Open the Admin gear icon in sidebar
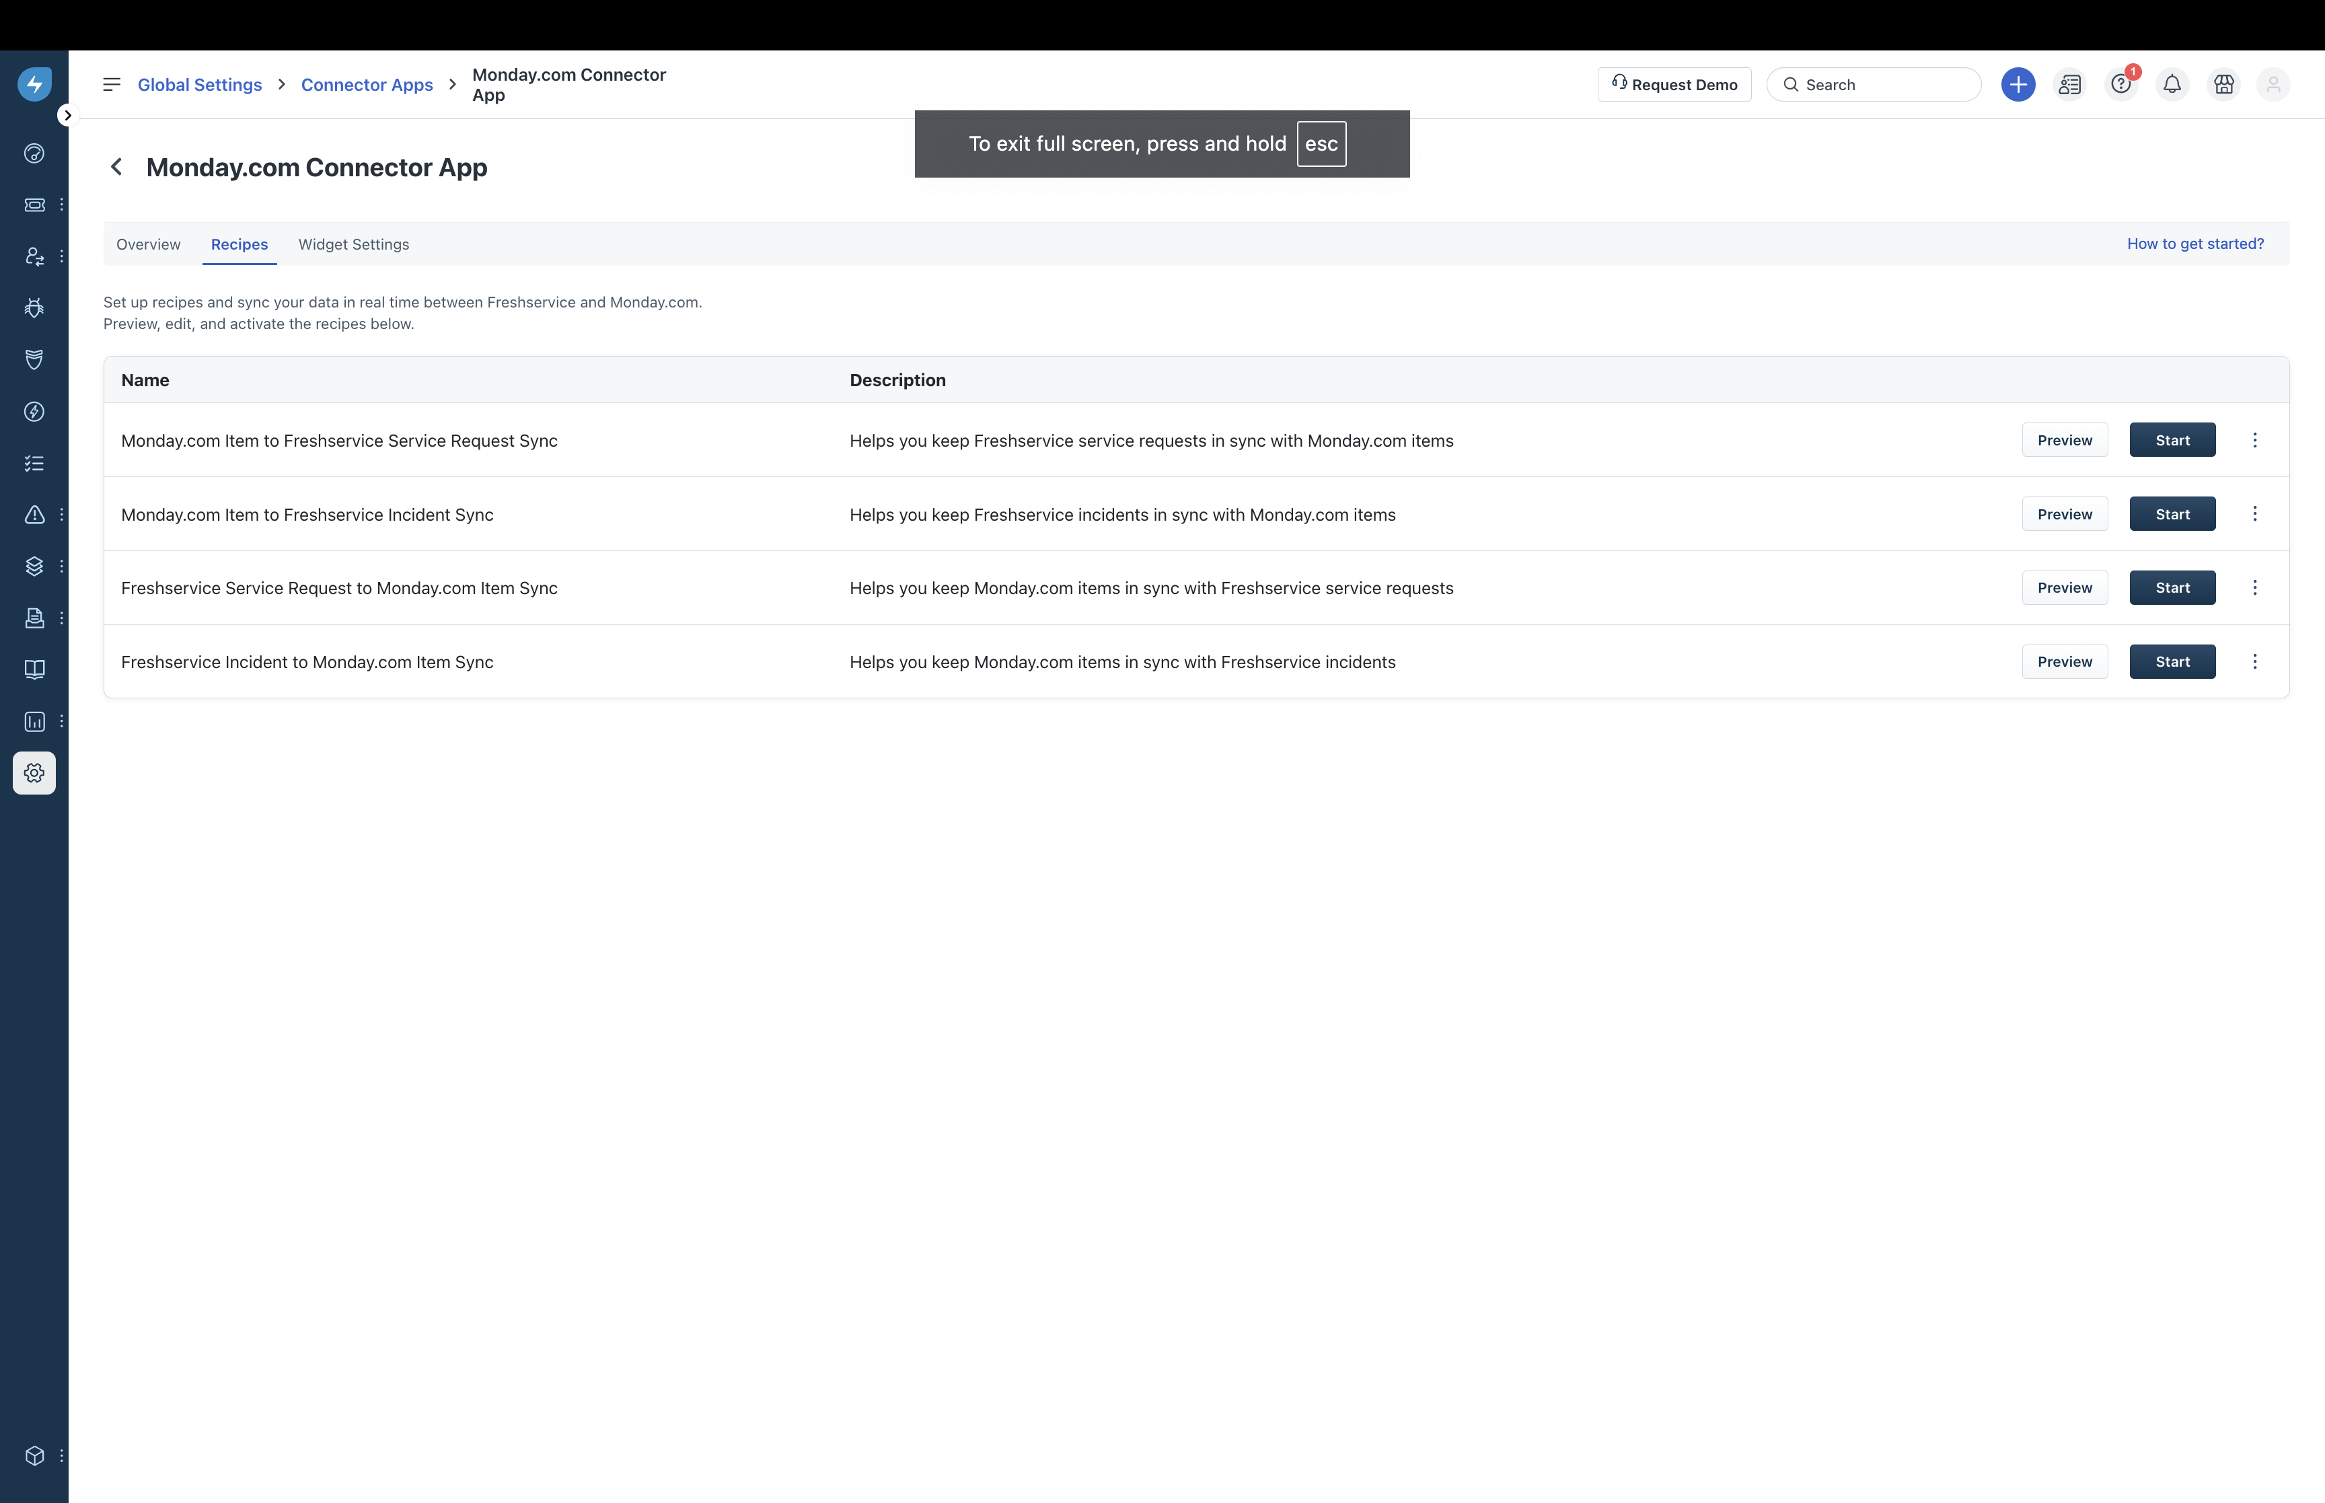Image resolution: width=2325 pixels, height=1503 pixels. [34, 773]
